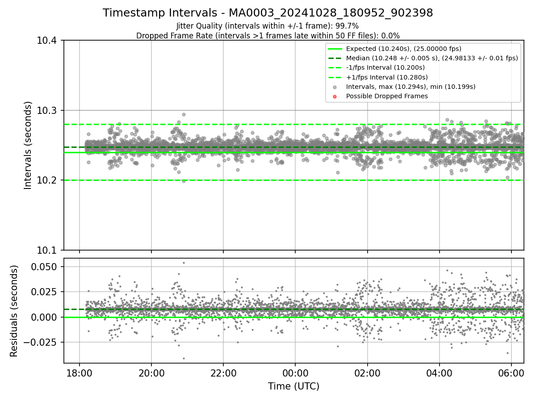Select the 'Jitter Quality' subtitle line showing 99.7%
This screenshot has height=402, width=536.
tap(268, 26)
